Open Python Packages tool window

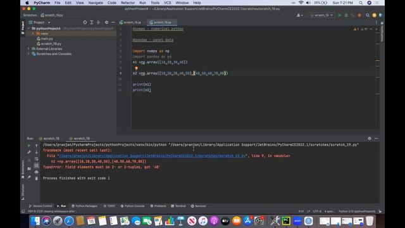[84, 206]
